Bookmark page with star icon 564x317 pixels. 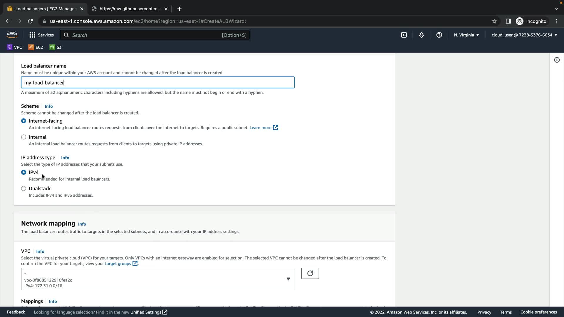click(494, 21)
